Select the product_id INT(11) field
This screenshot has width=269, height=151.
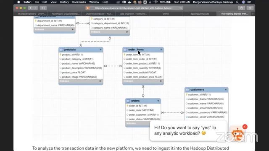tap(72, 55)
